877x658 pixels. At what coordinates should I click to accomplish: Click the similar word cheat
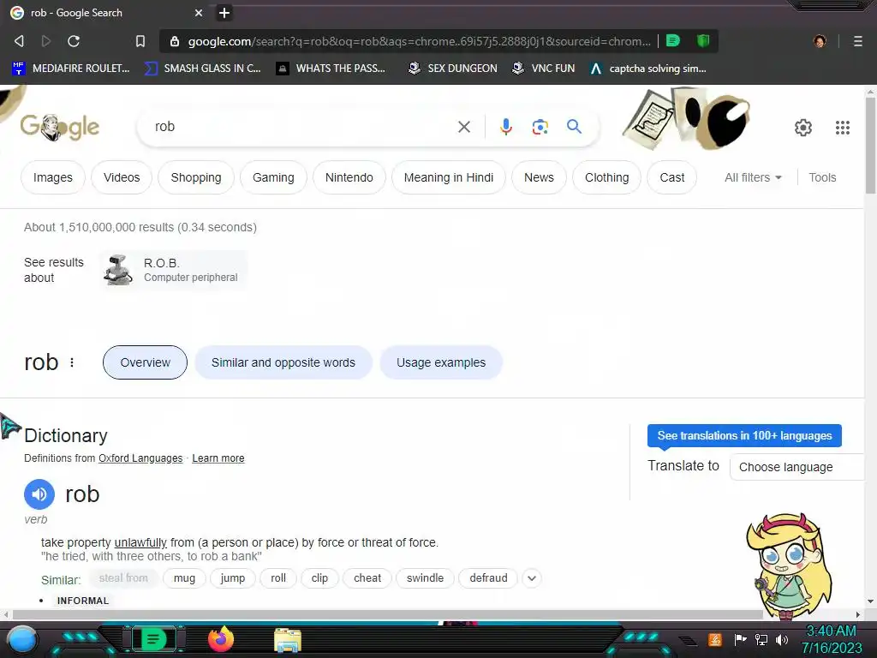click(367, 578)
